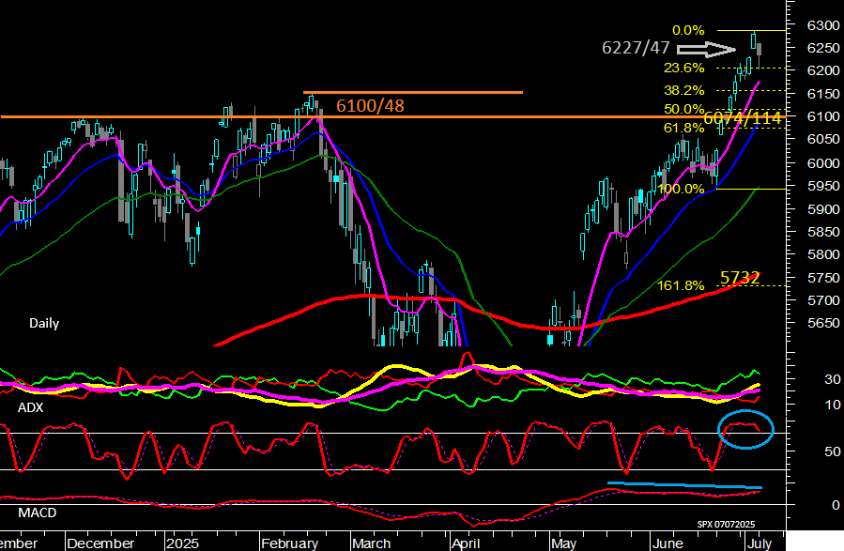Click the ADX indicator label
This screenshot has width=844, height=551.
(30, 407)
